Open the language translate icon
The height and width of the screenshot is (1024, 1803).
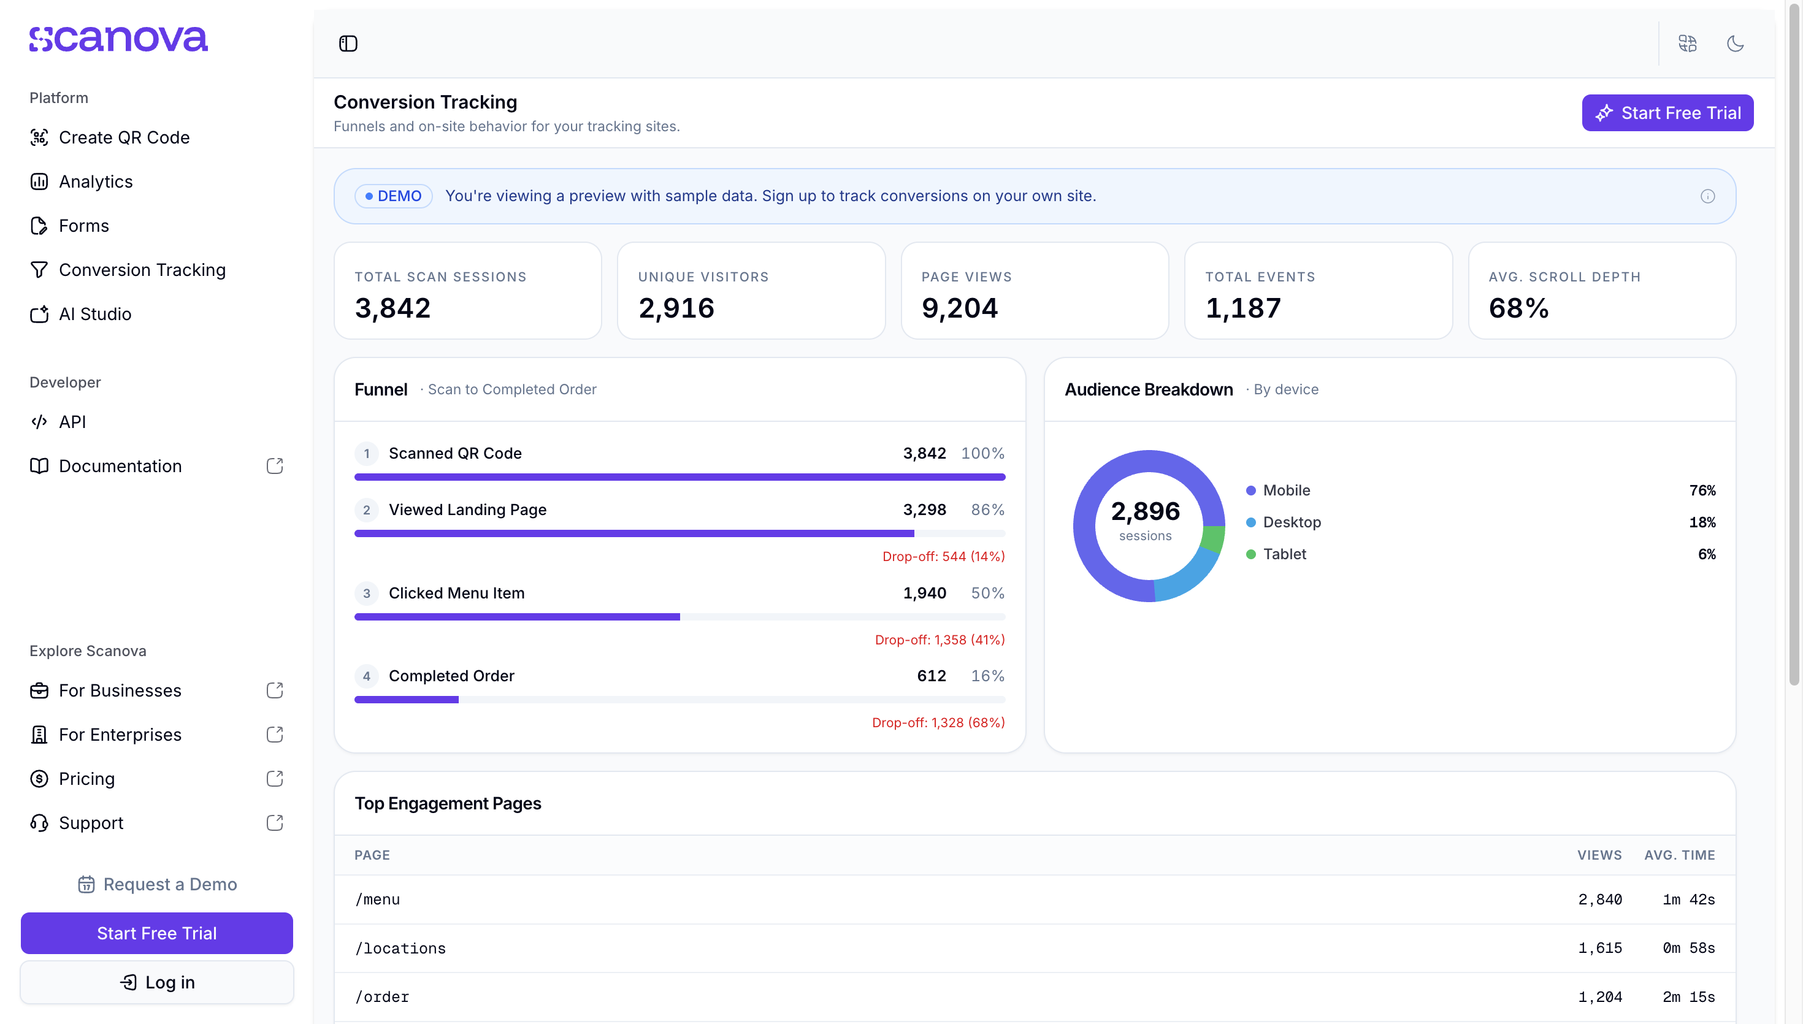click(x=1688, y=44)
